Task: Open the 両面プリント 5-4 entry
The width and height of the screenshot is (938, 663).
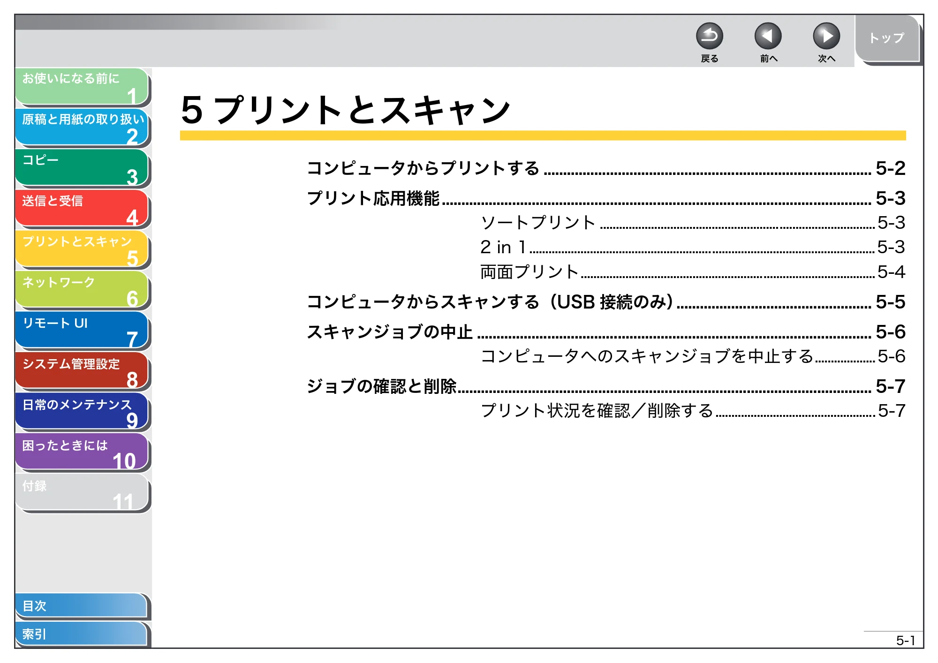Action: coord(693,272)
